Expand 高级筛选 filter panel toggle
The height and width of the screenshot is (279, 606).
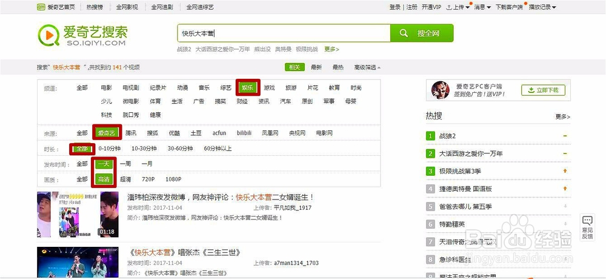click(367, 67)
